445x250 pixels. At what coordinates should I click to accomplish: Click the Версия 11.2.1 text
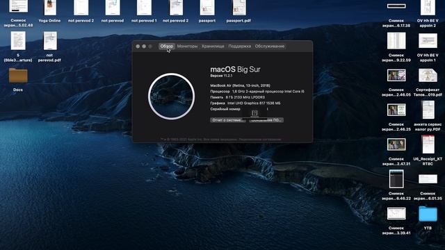(x=221, y=76)
